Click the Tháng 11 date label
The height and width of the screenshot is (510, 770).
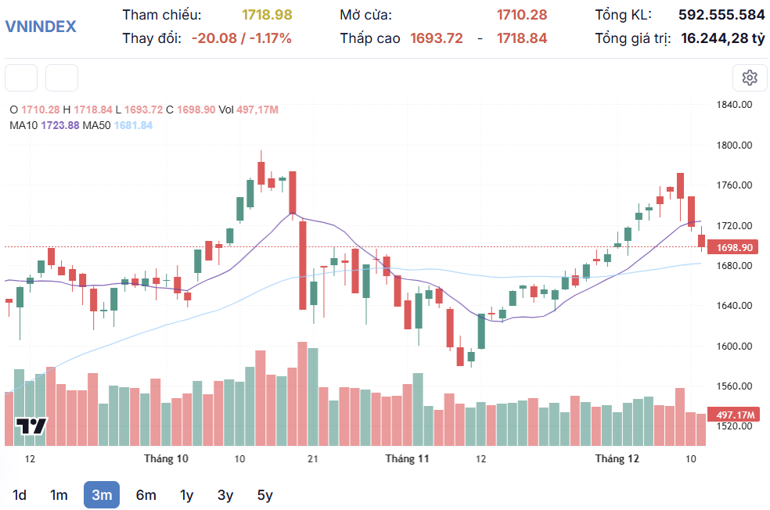tap(407, 458)
